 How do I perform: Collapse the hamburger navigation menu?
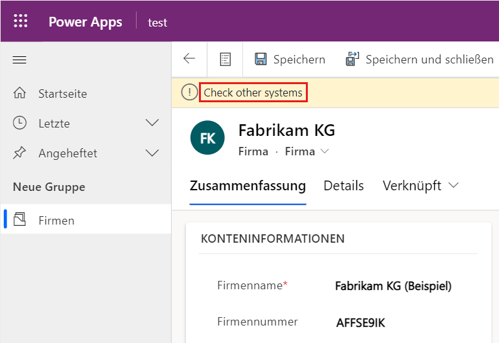pyautogui.click(x=19, y=60)
